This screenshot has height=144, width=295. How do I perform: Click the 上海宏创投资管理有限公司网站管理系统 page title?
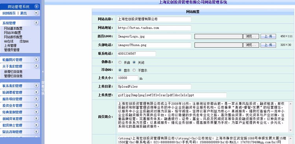193,2
